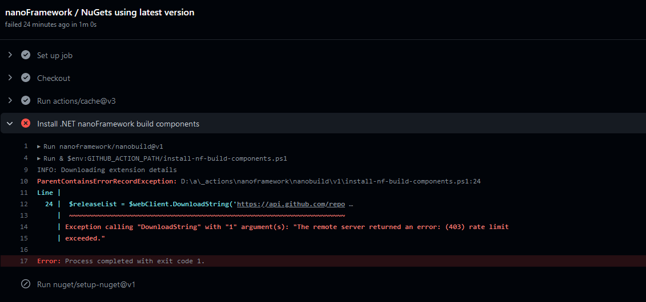Image resolution: width=646 pixels, height=302 pixels.
Task: Select log line number 14
Action: tap(24, 227)
